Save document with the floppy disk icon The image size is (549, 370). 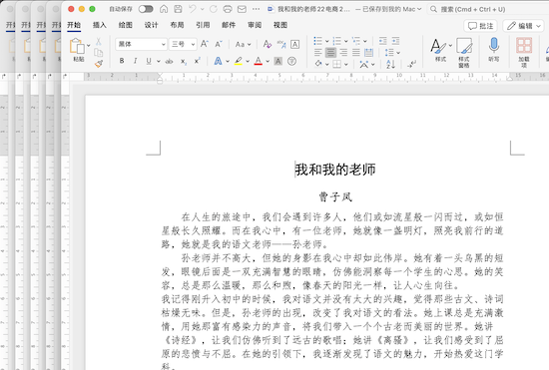tap(178, 9)
